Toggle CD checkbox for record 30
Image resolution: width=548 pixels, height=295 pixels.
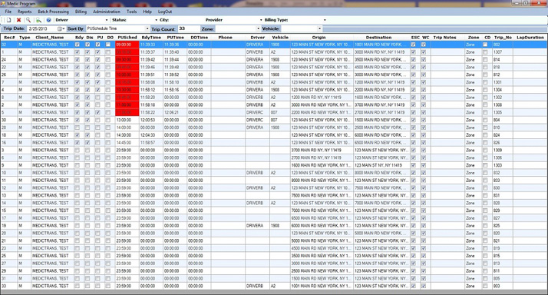click(x=485, y=120)
